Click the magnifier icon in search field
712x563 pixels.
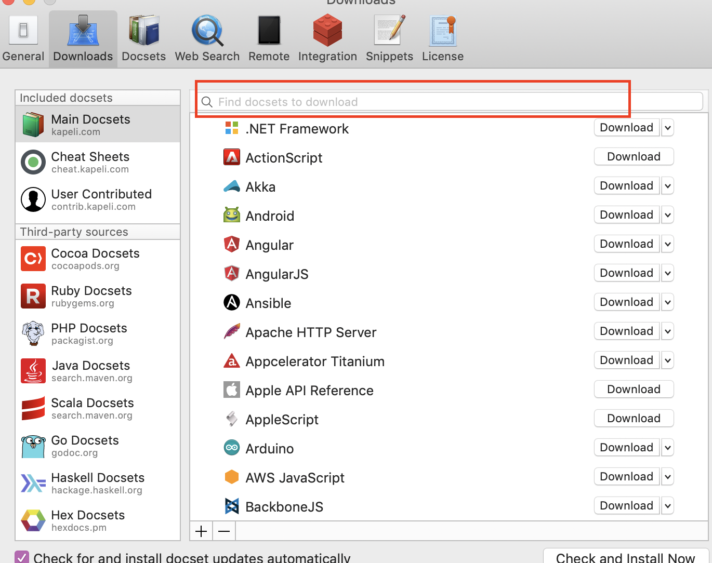point(207,102)
